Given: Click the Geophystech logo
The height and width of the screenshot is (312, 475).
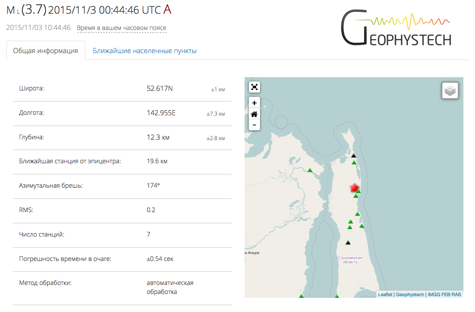Looking at the screenshot, I should point(396,28).
